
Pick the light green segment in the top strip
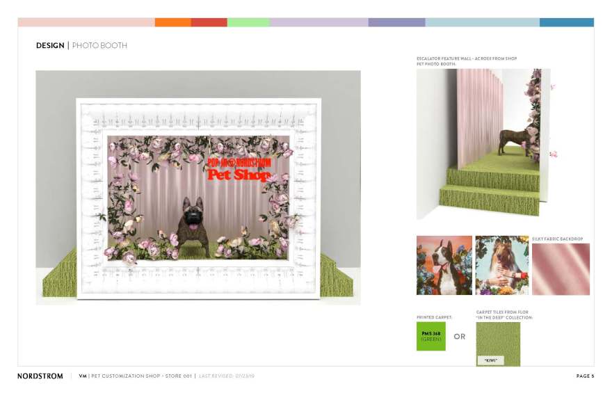(x=248, y=22)
